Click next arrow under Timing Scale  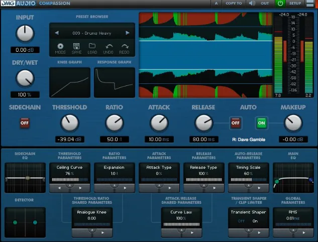(x=259, y=188)
